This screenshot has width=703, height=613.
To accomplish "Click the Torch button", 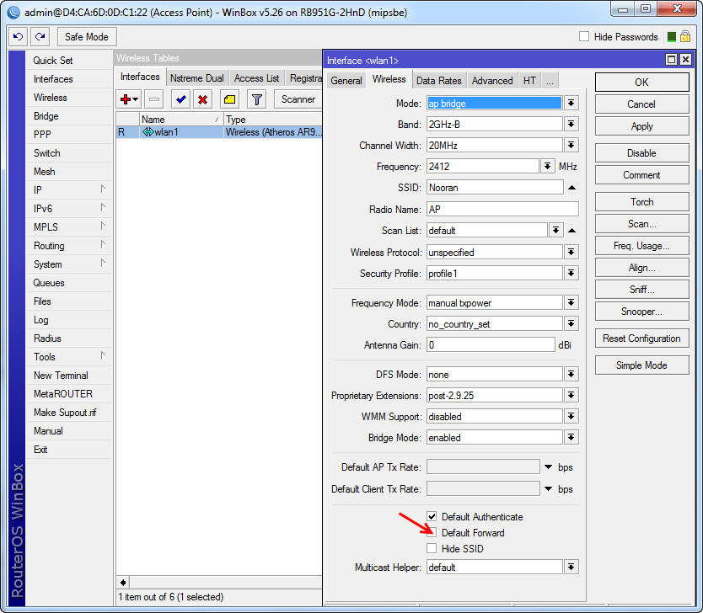I will click(641, 202).
